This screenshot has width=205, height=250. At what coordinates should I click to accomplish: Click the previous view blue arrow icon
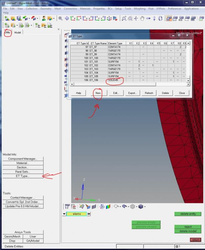(x=67, y=18)
